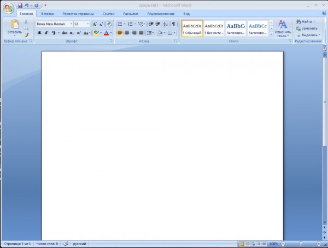Click the spelling check icon in status bar
328x248 pixels.
66,244
